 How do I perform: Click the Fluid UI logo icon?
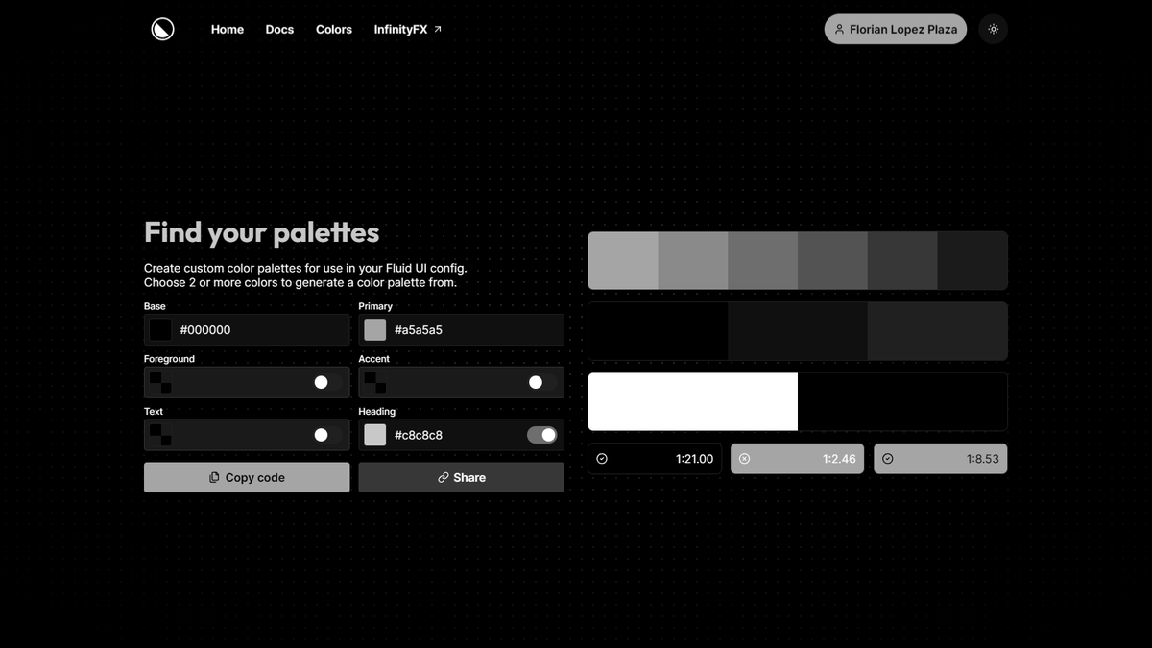163,29
